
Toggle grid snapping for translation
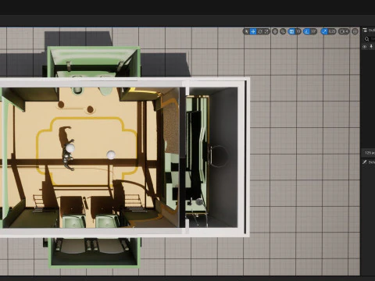tap(291, 31)
